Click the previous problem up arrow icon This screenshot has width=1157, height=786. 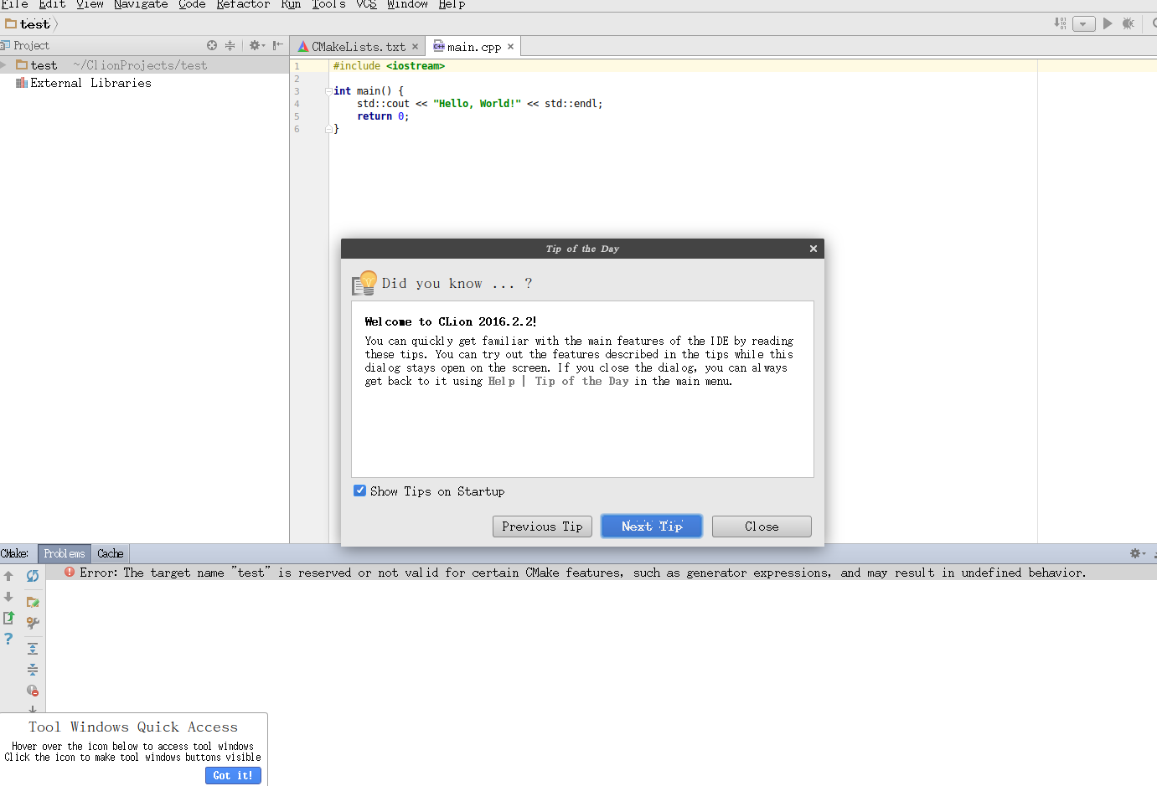click(8, 576)
